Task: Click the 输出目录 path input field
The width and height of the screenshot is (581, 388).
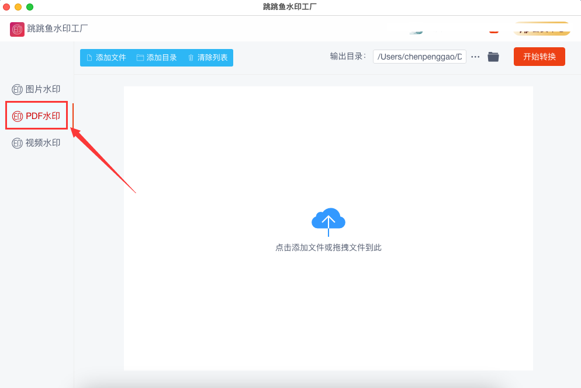Action: pos(419,57)
